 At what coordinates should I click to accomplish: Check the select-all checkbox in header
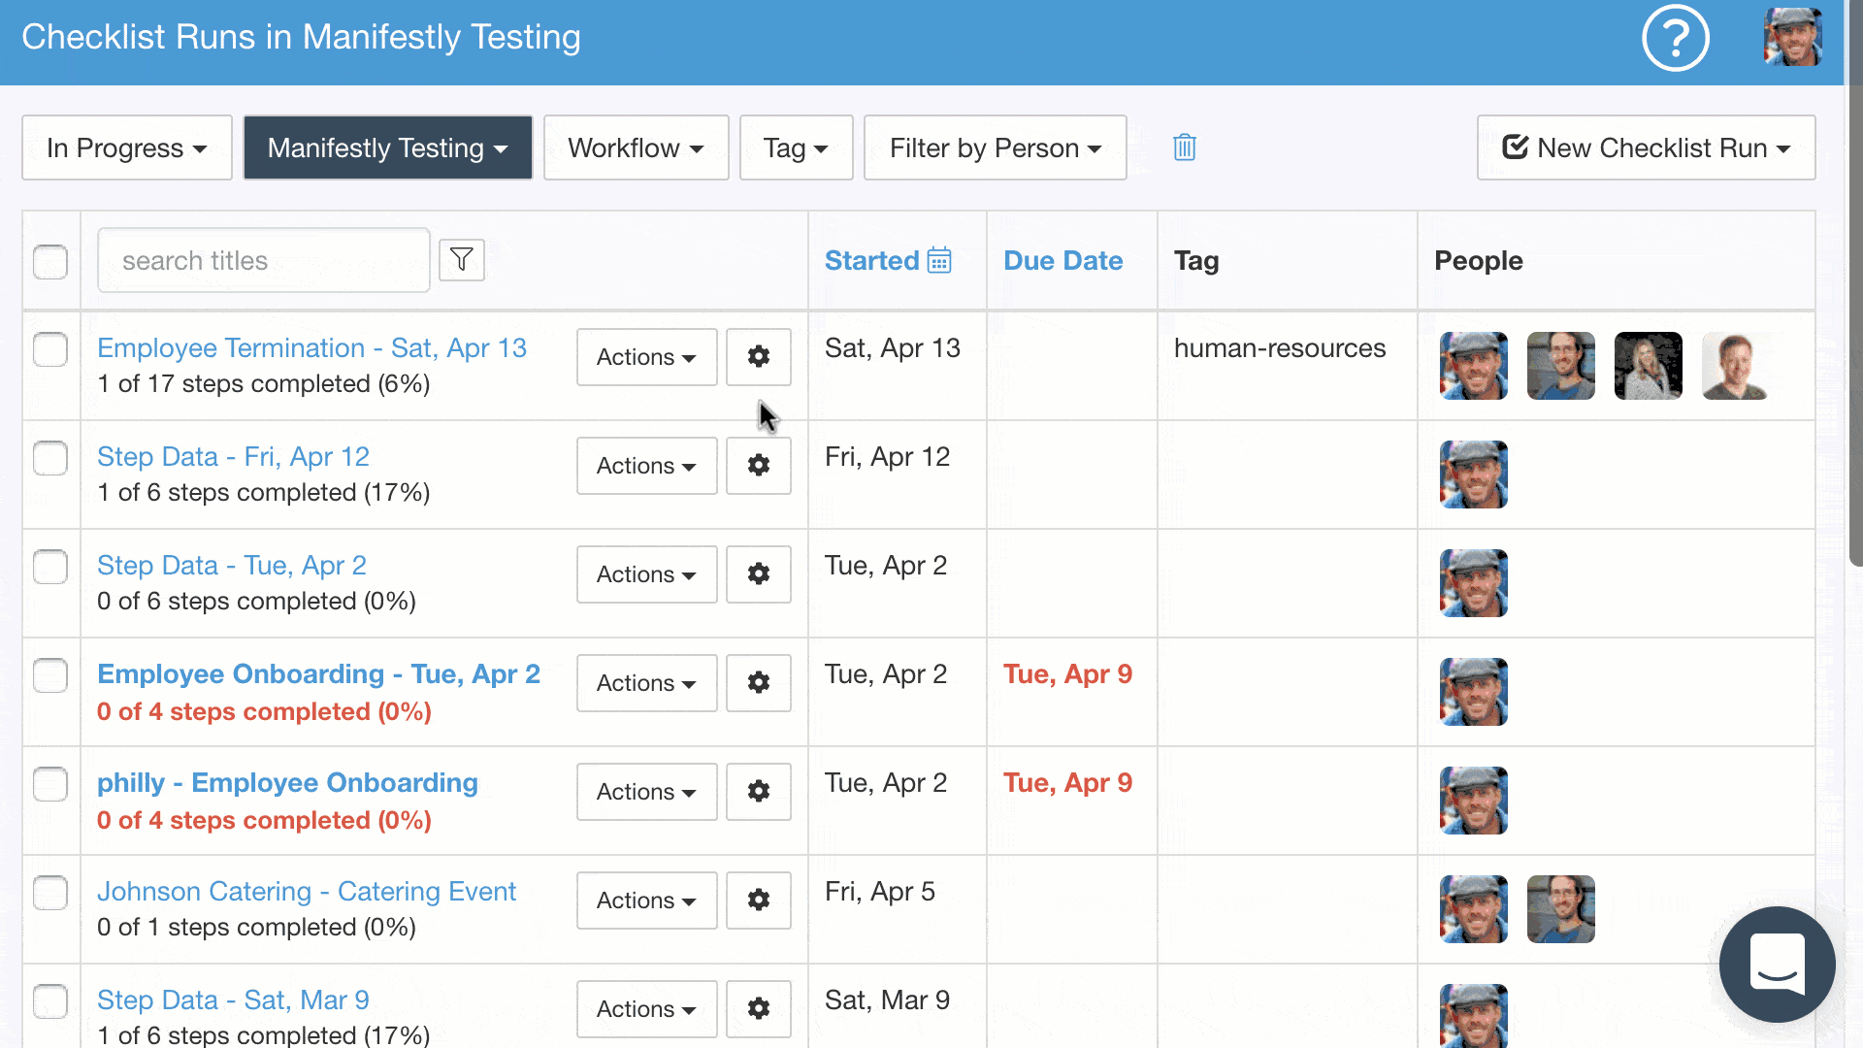50,262
